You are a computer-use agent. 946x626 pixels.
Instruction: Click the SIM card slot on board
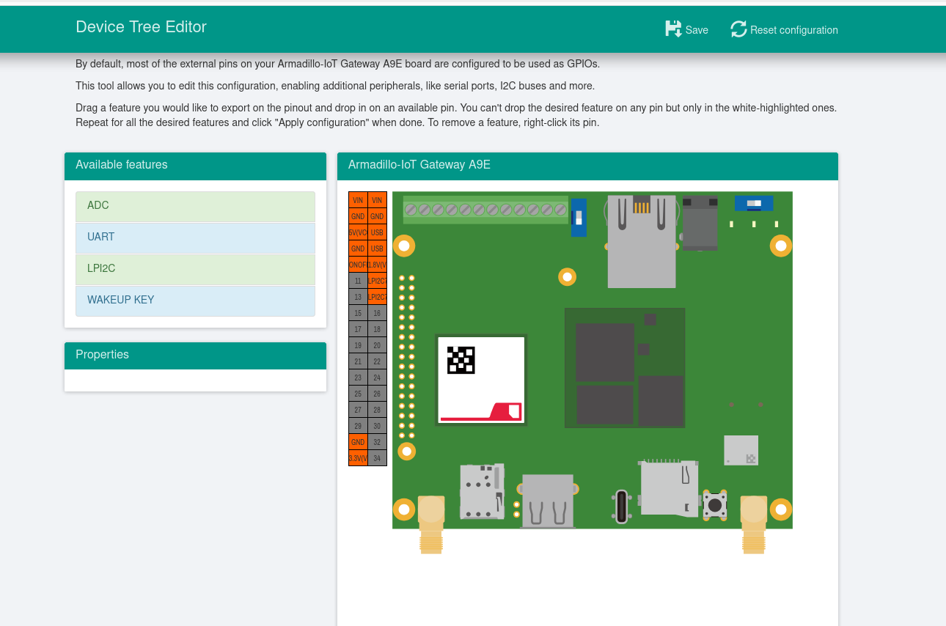point(480,491)
